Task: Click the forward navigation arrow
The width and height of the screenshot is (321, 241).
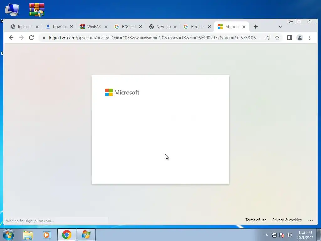Action: pos(21,38)
